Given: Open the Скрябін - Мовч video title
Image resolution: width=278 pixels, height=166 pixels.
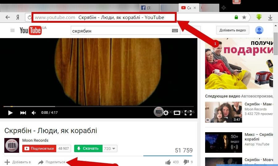Looking at the screenshot, I should click(x=259, y=160).
